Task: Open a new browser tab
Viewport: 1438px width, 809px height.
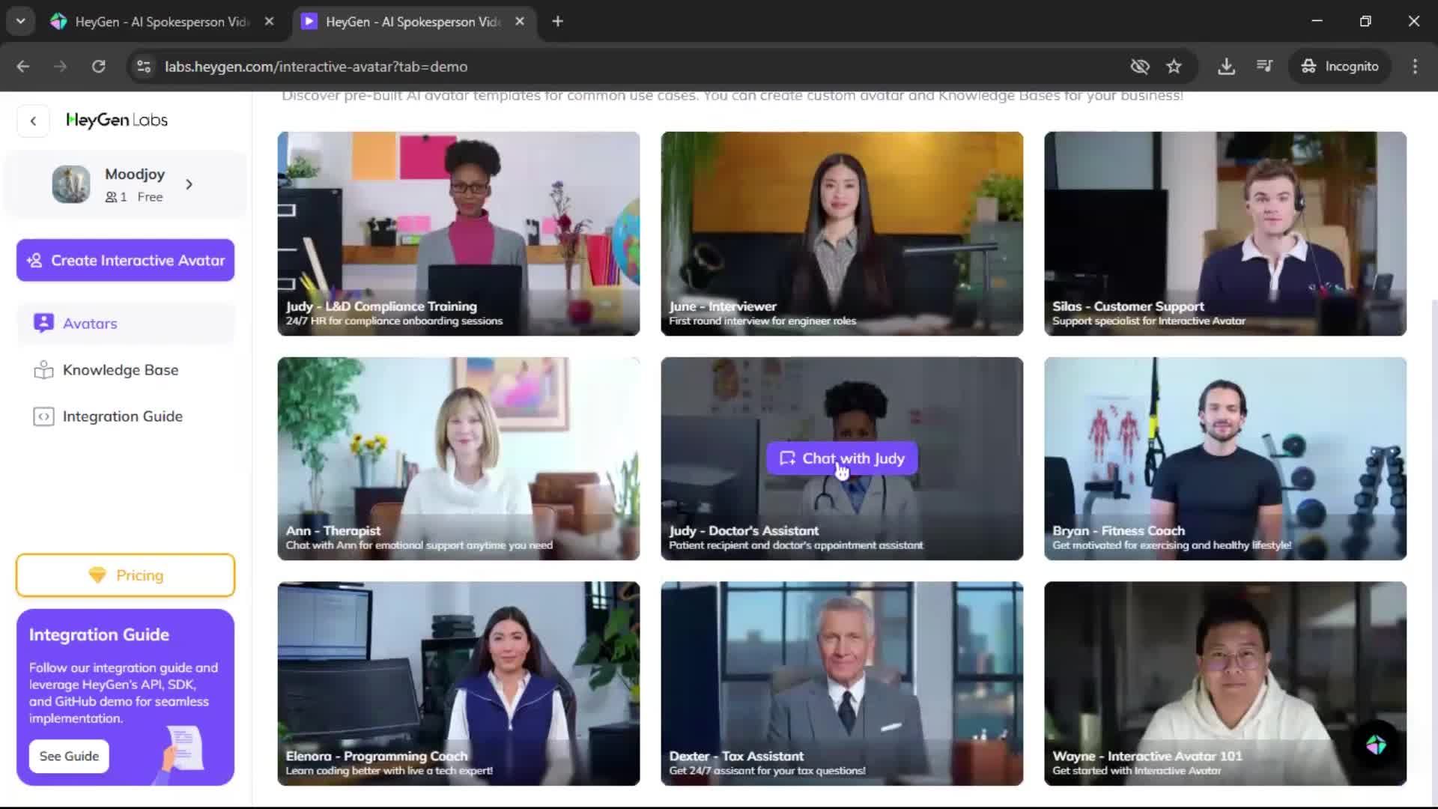Action: tap(557, 22)
